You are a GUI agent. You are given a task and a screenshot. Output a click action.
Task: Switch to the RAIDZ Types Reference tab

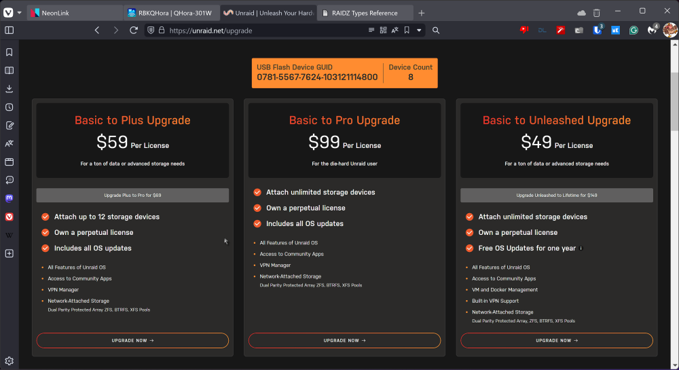point(365,13)
